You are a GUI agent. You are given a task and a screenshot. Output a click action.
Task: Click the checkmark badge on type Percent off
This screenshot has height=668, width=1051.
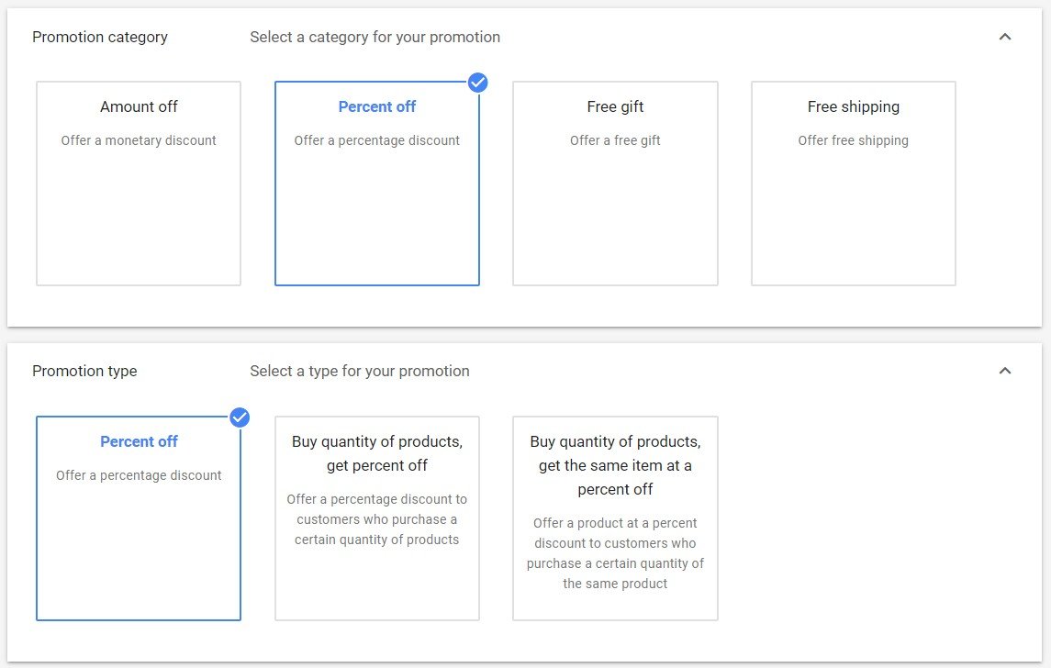click(240, 417)
